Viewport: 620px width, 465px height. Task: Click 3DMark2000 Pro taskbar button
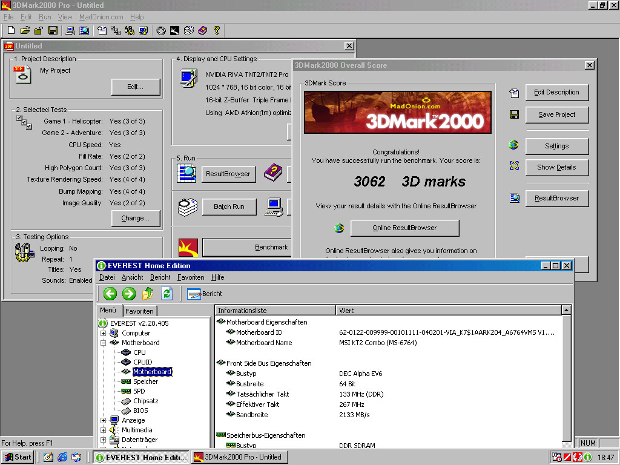coord(240,457)
